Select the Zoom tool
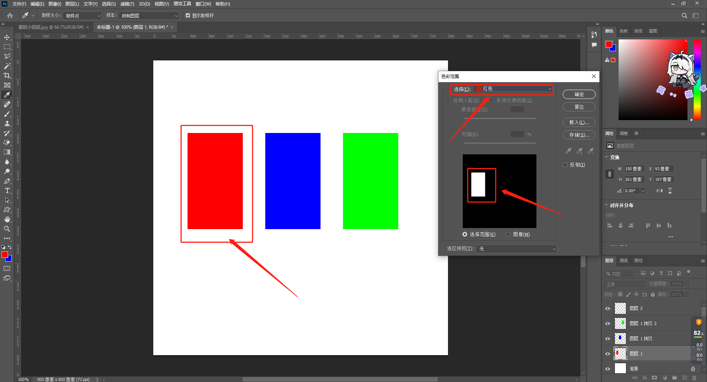707x382 pixels. tap(7, 229)
